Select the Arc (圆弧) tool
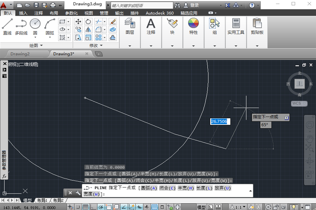This screenshot has height=210, width=316. [50, 27]
